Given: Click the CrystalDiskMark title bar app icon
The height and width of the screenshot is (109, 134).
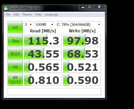Looking at the screenshot, I should pos(6,8).
